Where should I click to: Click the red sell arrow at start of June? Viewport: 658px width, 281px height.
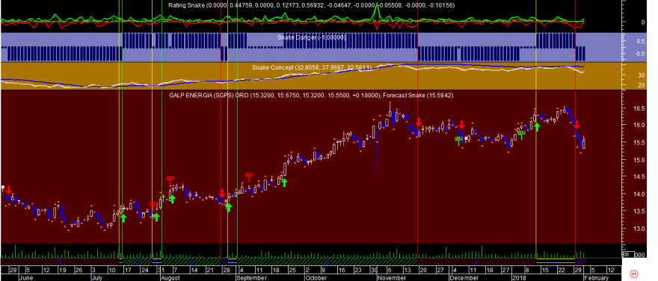8,190
